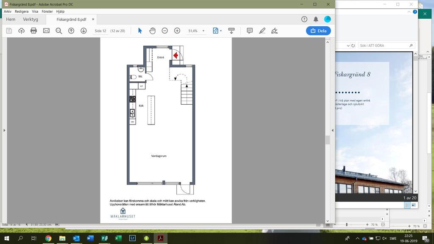Open the notifications bell
Image resolution: width=434 pixels, height=244 pixels.
[316, 19]
